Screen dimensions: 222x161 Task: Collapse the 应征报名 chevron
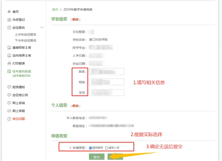click(42, 28)
